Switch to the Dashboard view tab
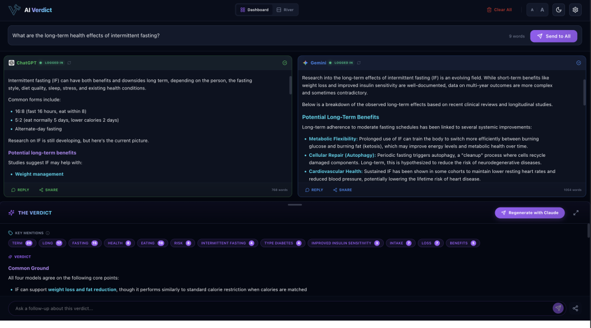 [255, 10]
